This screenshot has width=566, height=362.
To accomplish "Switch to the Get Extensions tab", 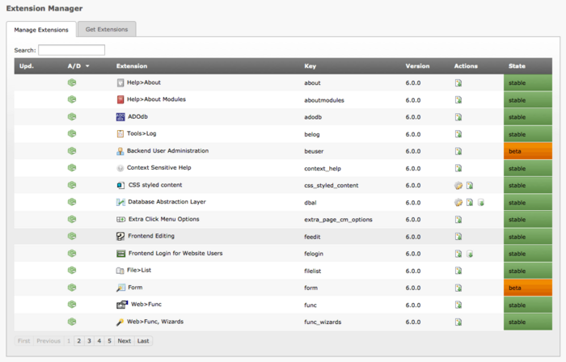I will click(x=107, y=29).
